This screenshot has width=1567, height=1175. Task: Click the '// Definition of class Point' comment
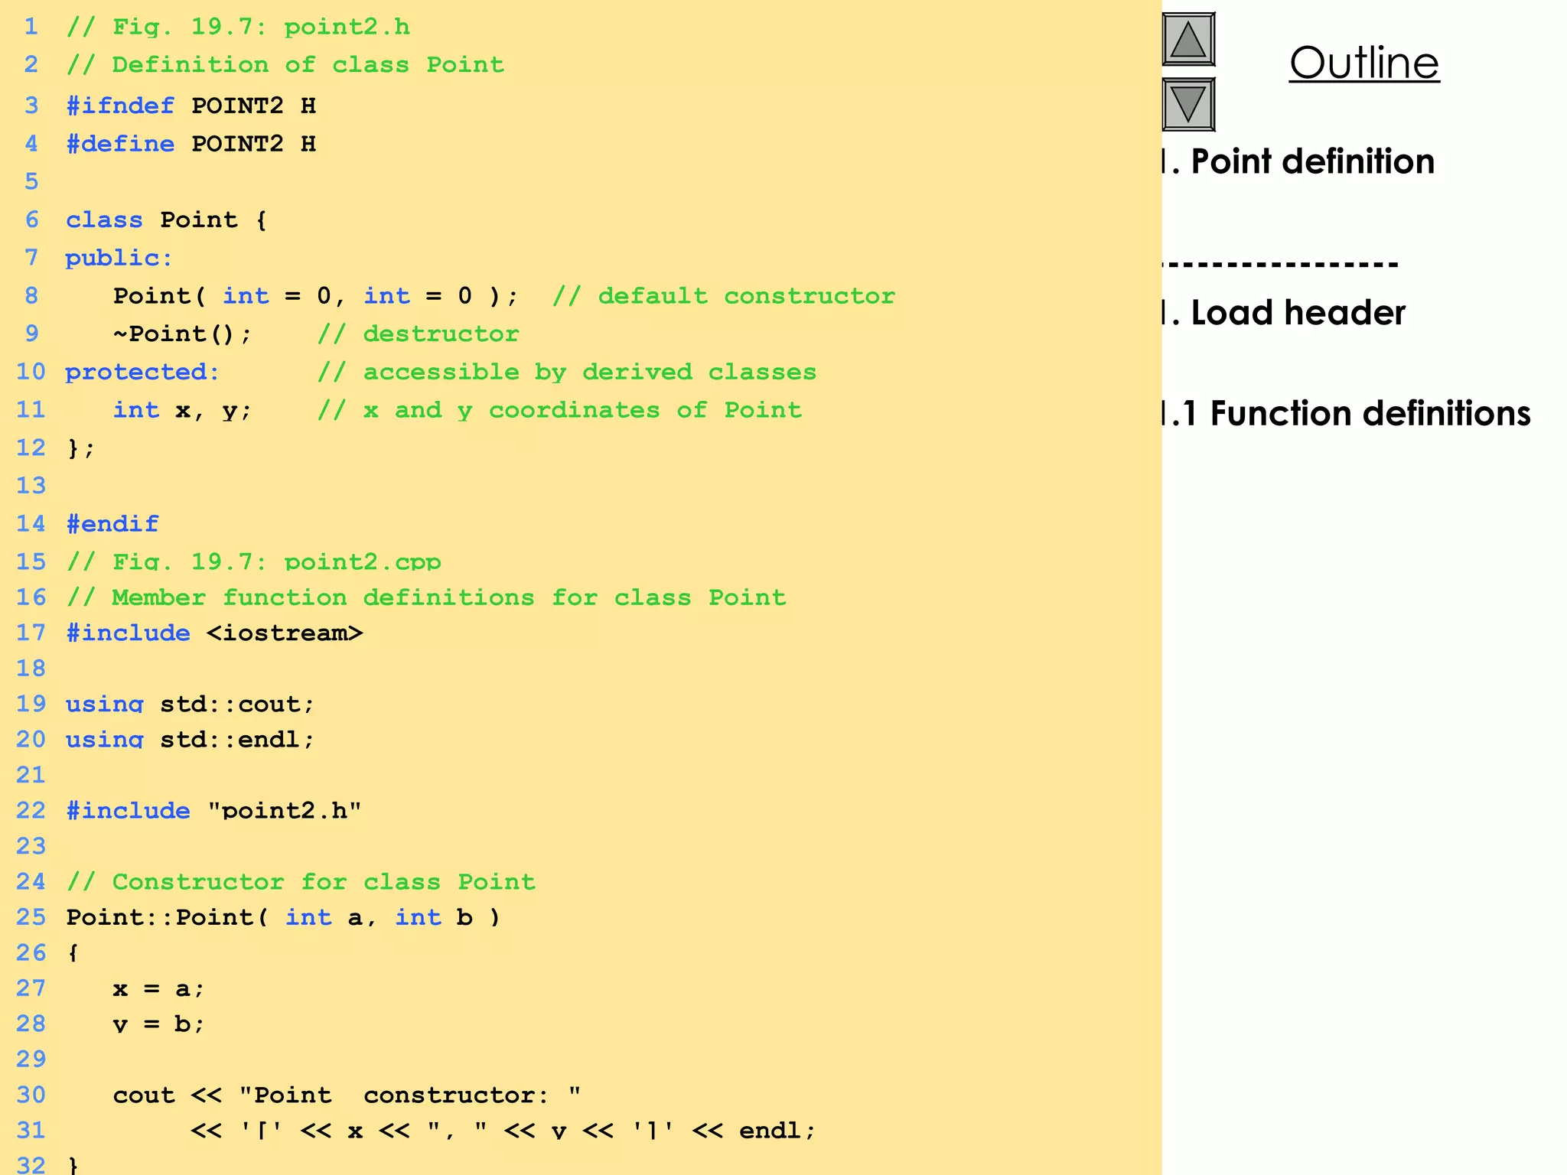(285, 64)
